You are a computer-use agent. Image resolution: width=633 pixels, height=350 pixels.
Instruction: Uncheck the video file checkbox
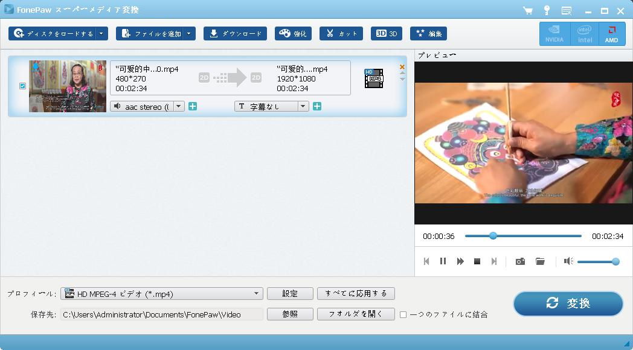[x=22, y=86]
